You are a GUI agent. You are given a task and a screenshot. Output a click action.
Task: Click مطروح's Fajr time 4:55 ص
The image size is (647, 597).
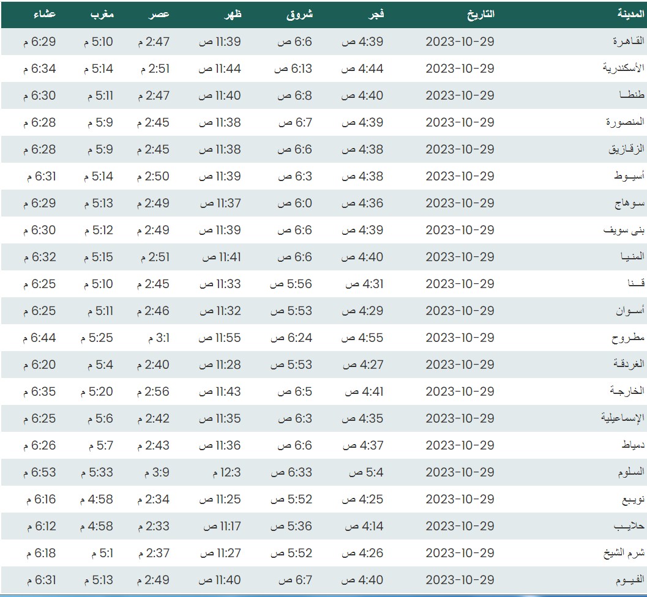(x=362, y=338)
